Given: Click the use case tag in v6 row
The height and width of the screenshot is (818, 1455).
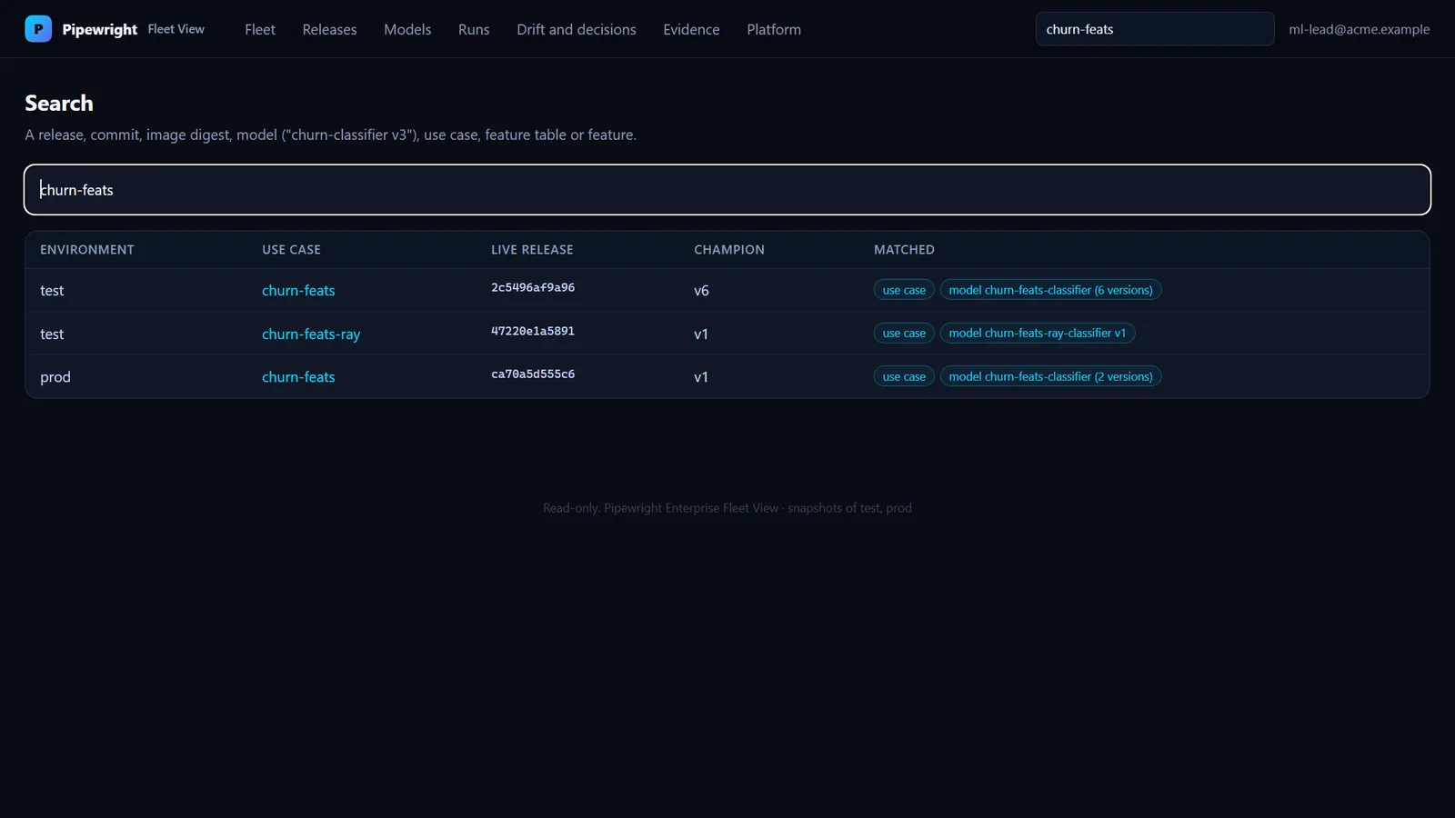Looking at the screenshot, I should pyautogui.click(x=904, y=290).
